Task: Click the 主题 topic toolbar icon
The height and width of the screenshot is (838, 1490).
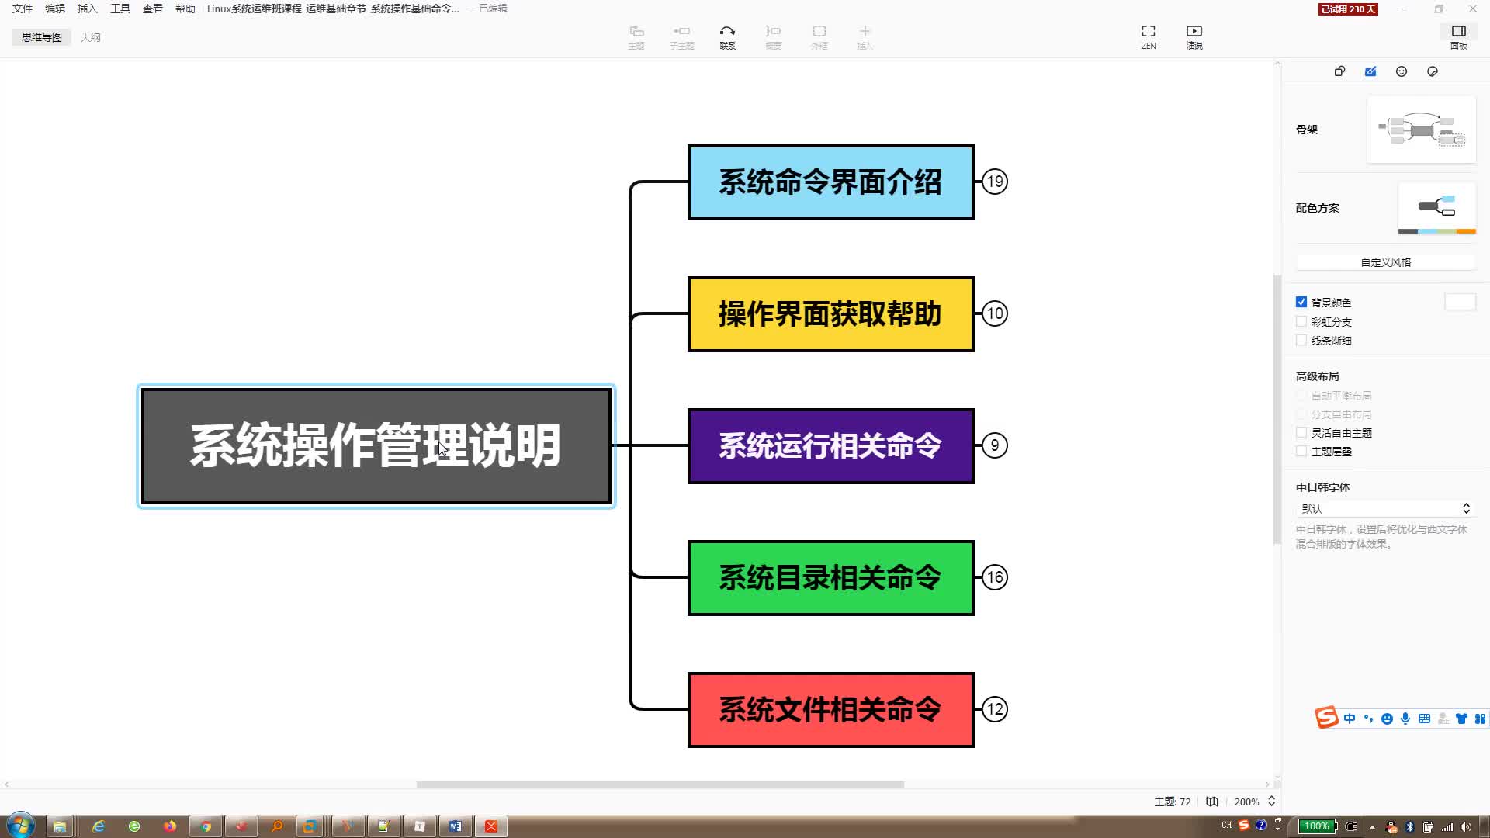Action: [636, 36]
